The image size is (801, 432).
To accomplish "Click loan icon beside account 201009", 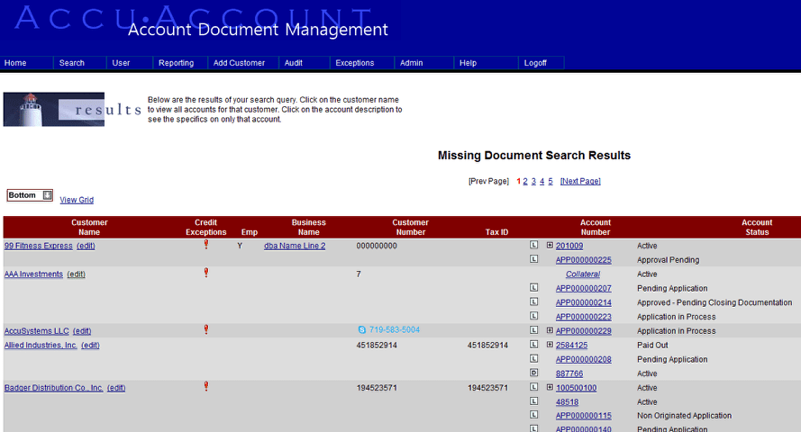I will (x=533, y=245).
